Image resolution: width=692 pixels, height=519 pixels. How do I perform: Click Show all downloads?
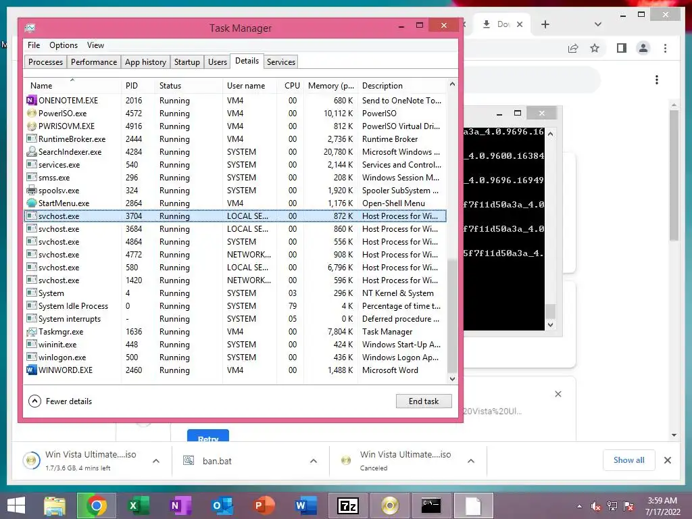(629, 460)
